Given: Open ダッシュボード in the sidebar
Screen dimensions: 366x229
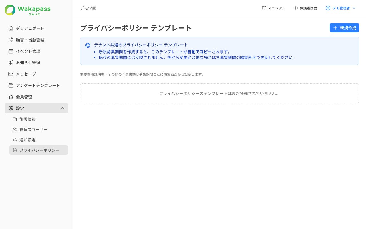Looking at the screenshot, I should pyautogui.click(x=36, y=28).
